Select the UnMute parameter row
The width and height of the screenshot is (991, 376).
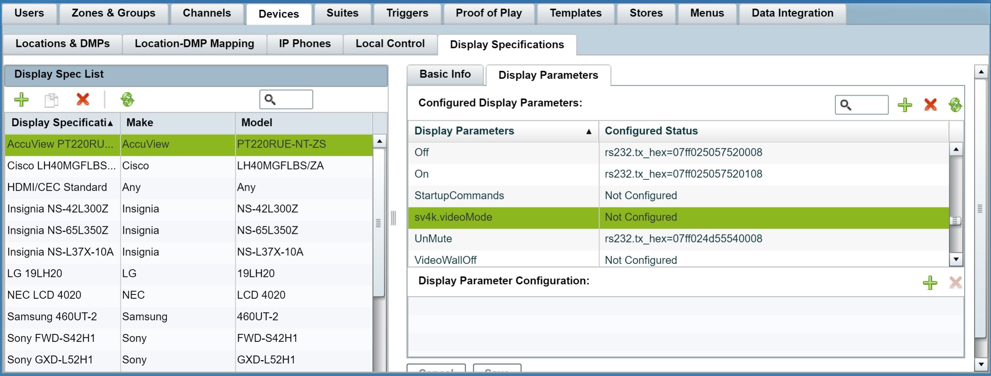pyautogui.click(x=433, y=238)
